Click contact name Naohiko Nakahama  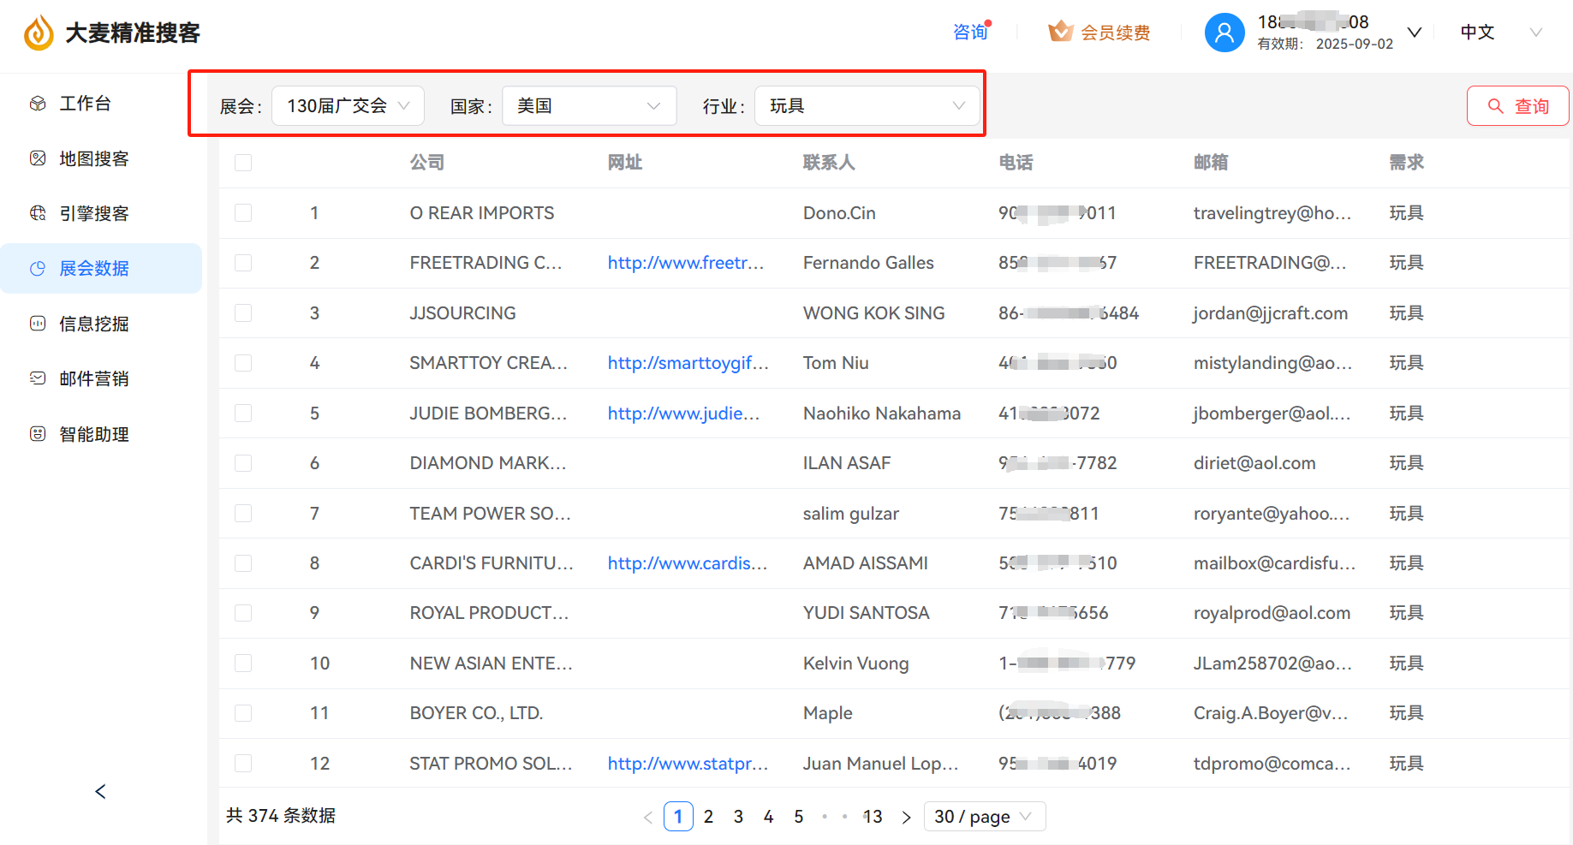tap(882, 414)
